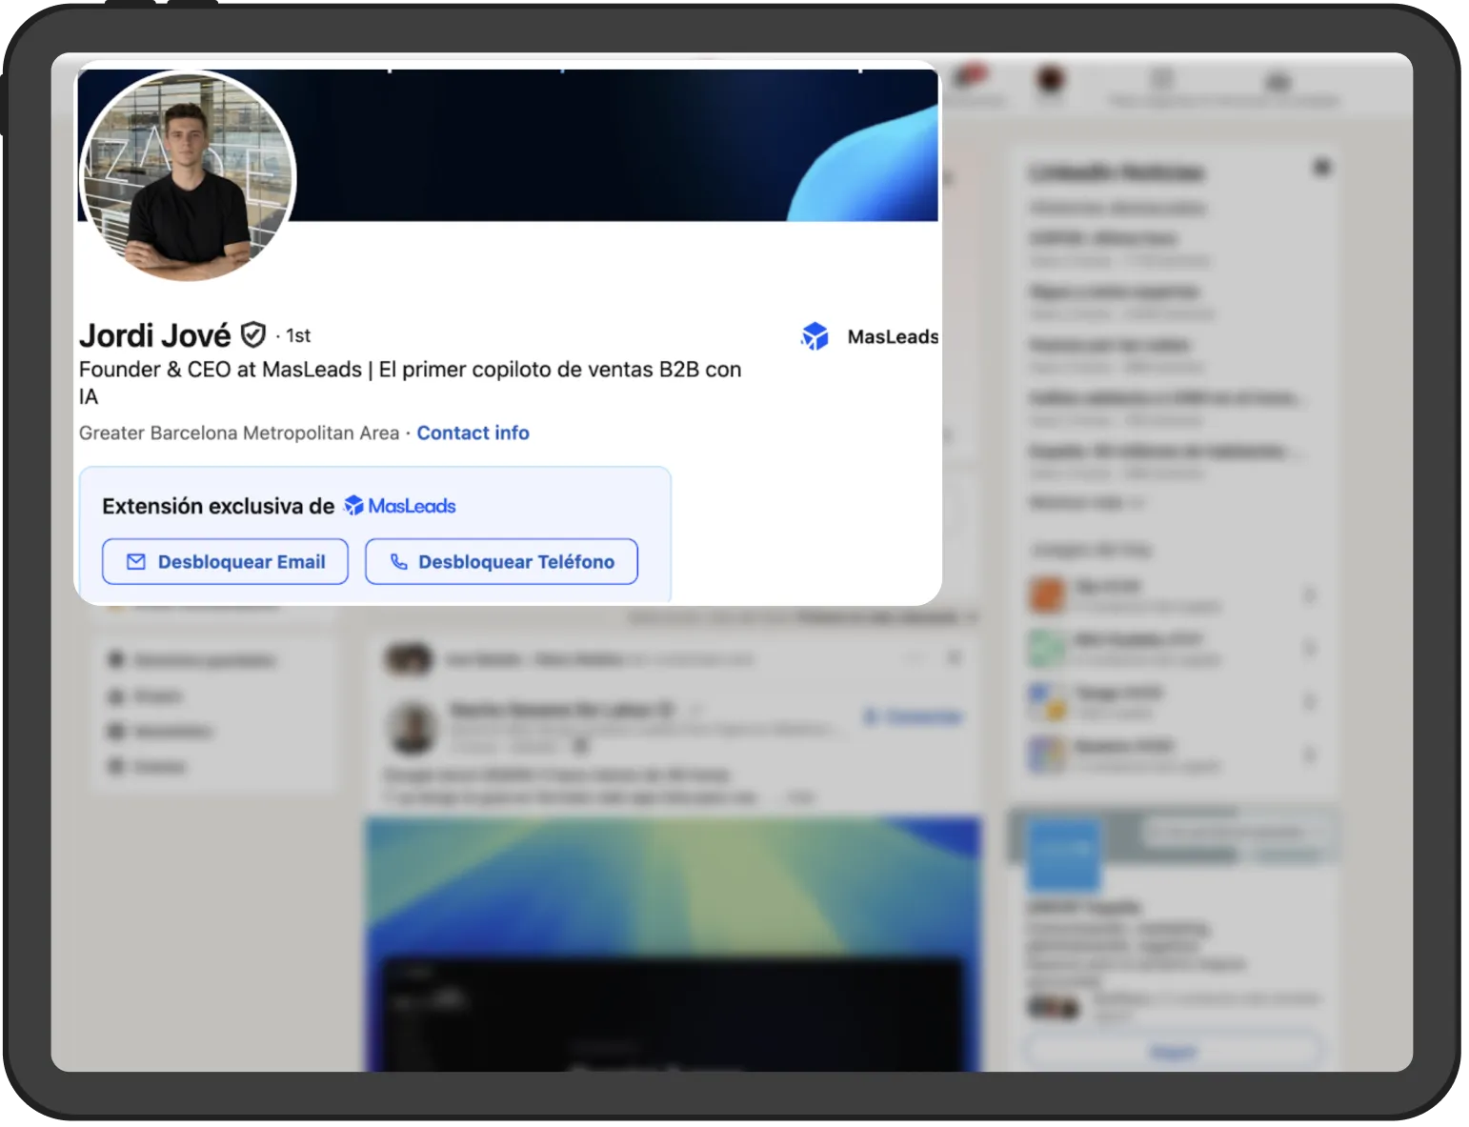Click the MasLeads company logo icon
1469x1127 pixels.
[x=815, y=336]
